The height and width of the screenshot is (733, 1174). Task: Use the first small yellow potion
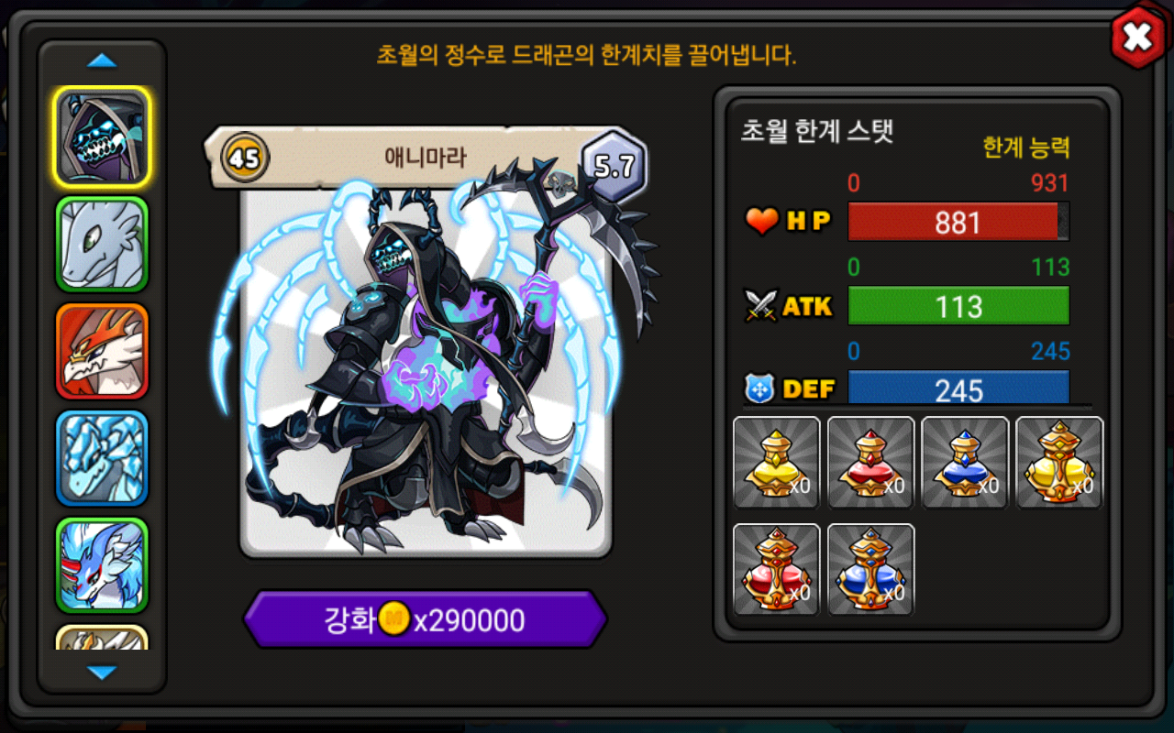coord(777,463)
